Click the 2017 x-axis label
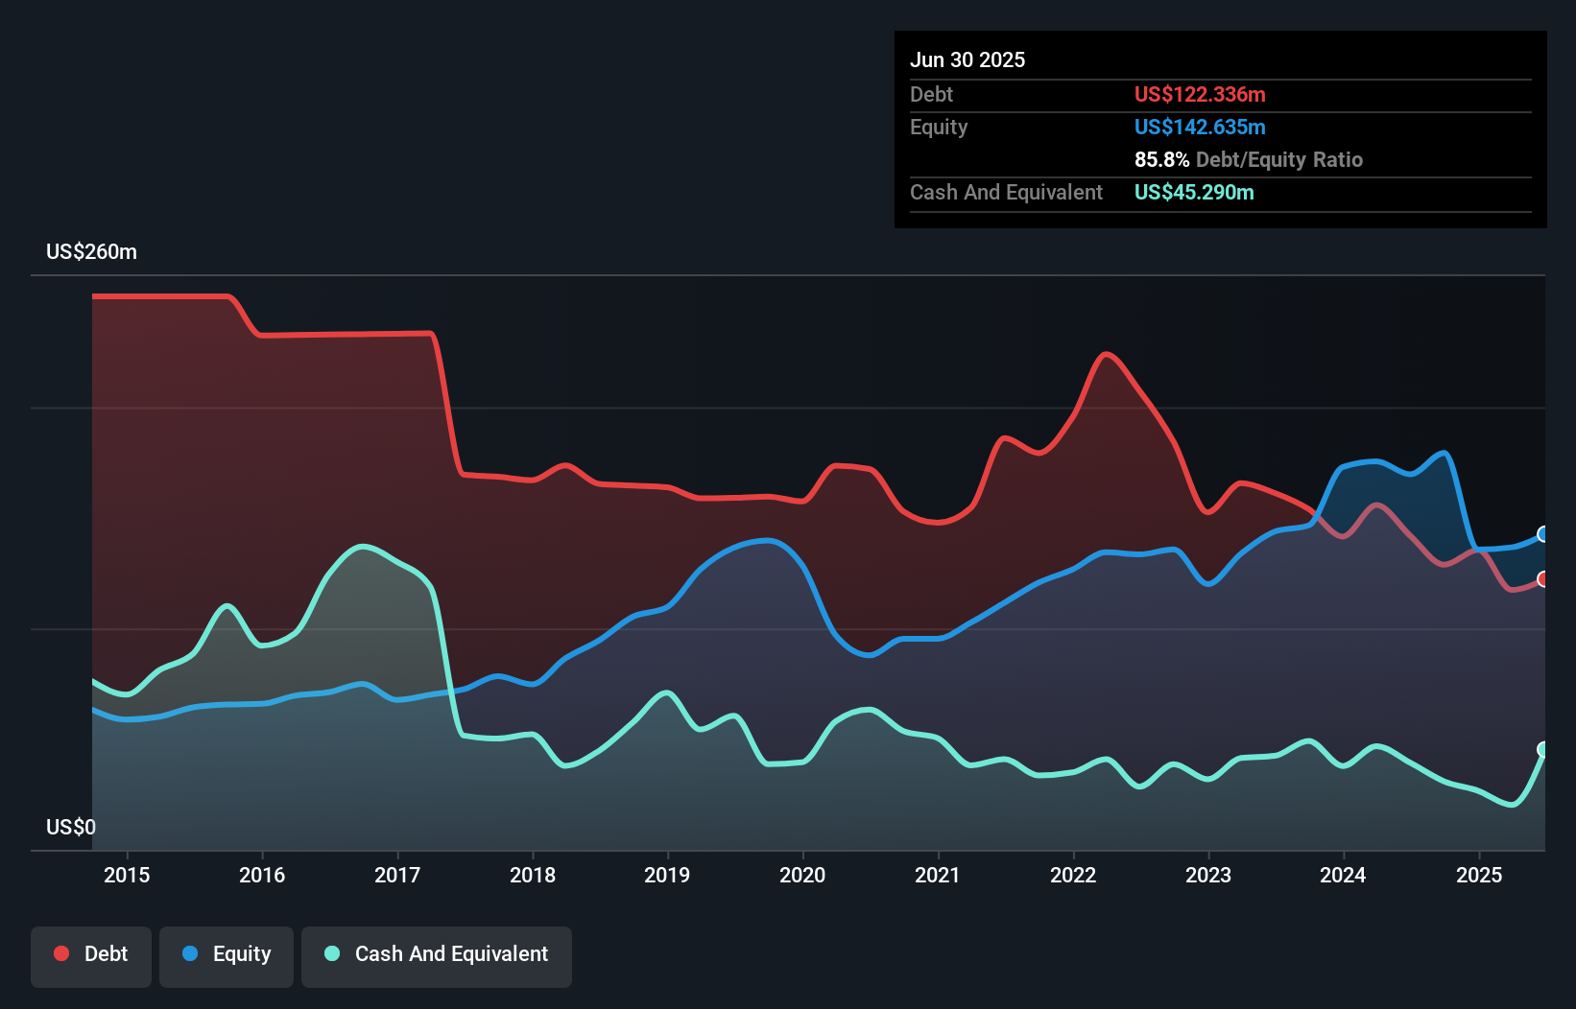This screenshot has width=1576, height=1009. point(397,875)
